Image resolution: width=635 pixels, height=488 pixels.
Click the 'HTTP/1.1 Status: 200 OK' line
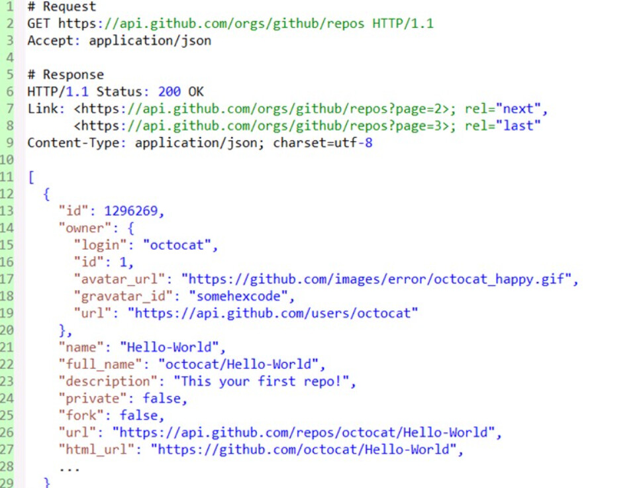click(115, 91)
